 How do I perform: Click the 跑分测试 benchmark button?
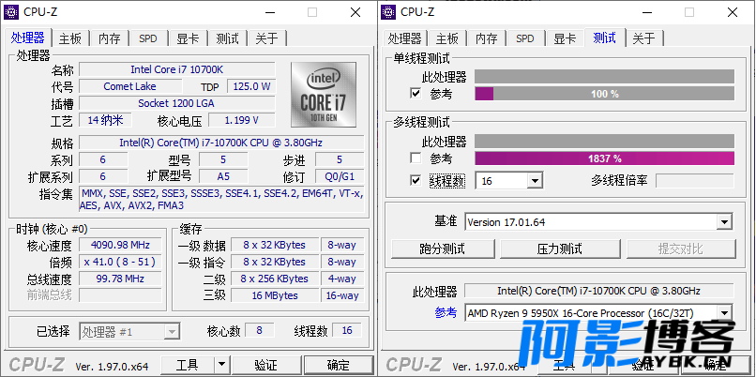(443, 249)
